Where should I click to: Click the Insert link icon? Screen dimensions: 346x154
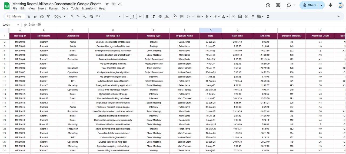click(x=234, y=16)
